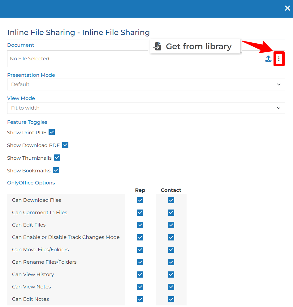
Task: Click the Feature Toggles heading
Action: (x=27, y=122)
